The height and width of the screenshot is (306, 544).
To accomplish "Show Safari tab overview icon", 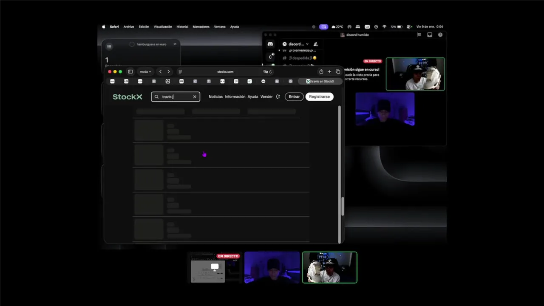I will tap(338, 72).
